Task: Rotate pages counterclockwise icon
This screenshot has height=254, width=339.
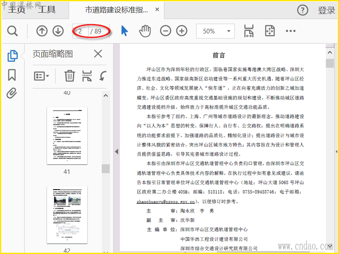Action: click(x=103, y=76)
